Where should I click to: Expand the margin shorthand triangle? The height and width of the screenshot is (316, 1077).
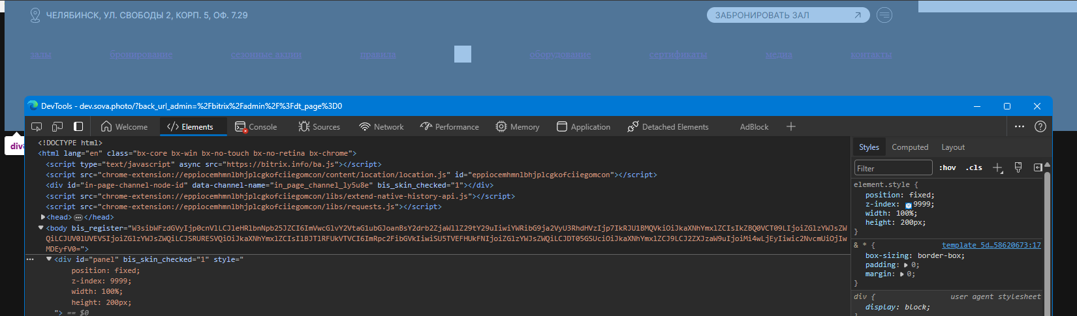point(901,274)
